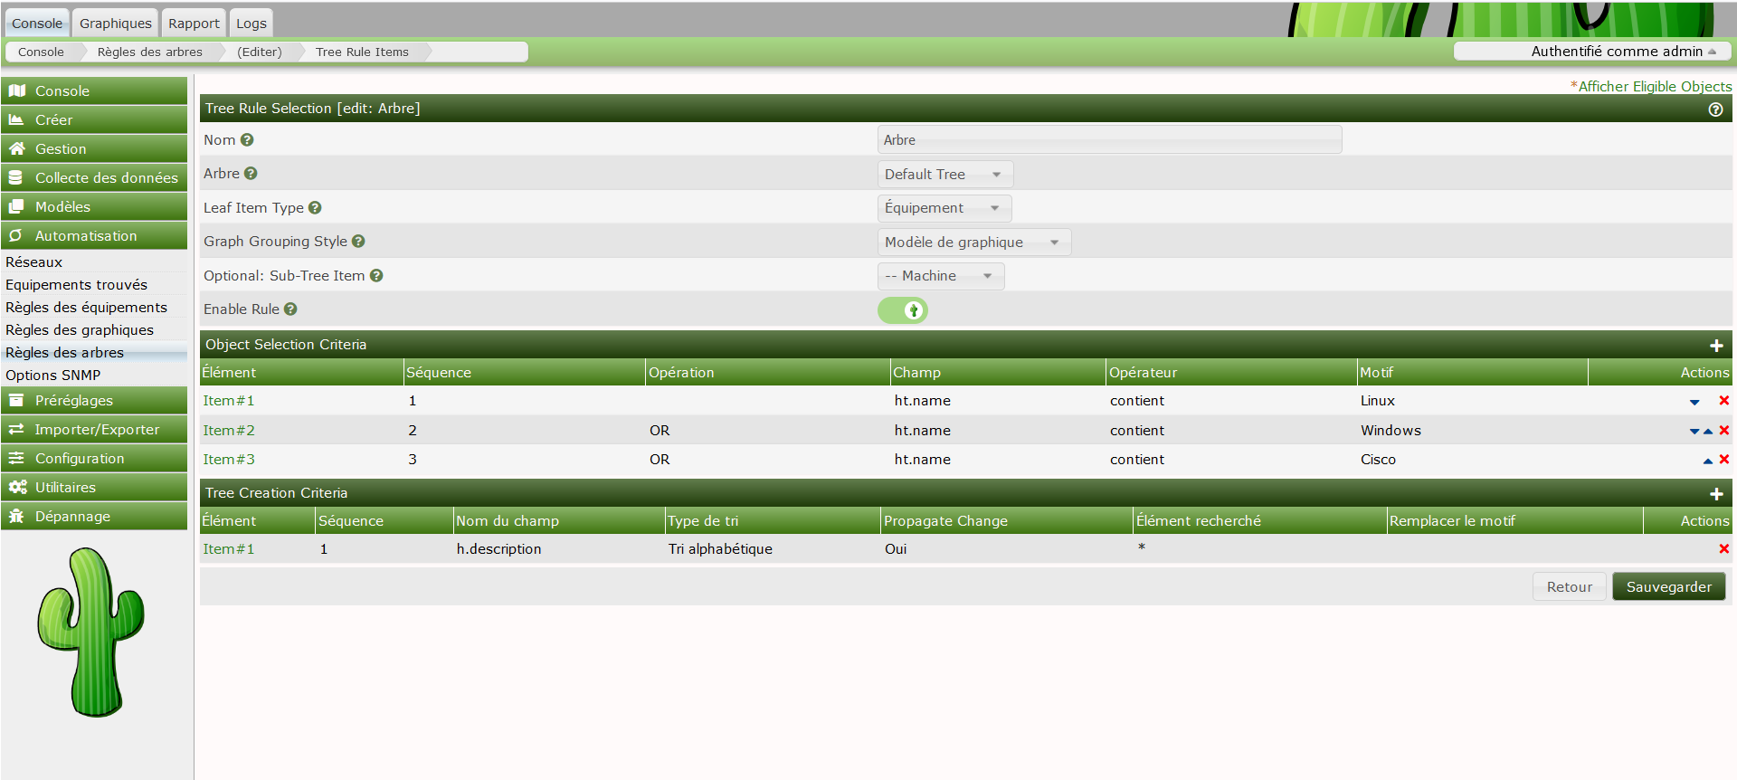Viewport: 1737px width, 780px height.
Task: Open the Arbre dropdown showing Default Tree
Action: pyautogui.click(x=944, y=175)
